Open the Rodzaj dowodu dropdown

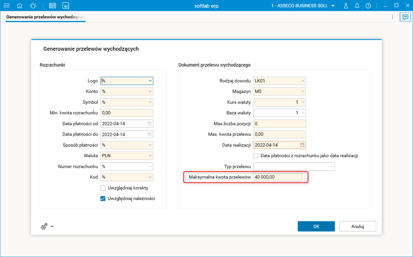coord(303,81)
